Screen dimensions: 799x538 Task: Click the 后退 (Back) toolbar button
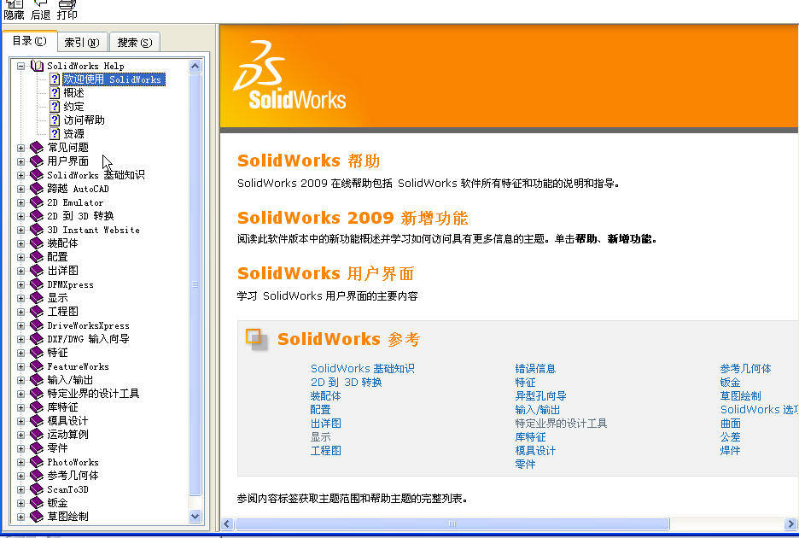click(x=40, y=10)
